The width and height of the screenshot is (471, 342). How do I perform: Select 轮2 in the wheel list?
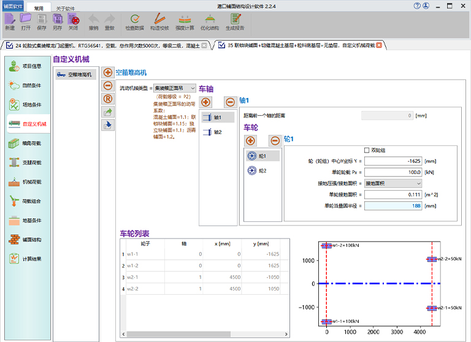tap(262, 171)
